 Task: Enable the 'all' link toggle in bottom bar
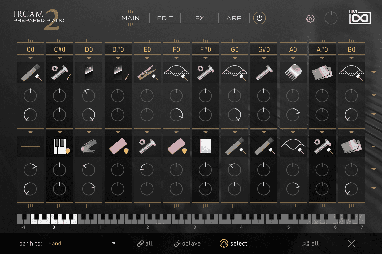[145, 243]
